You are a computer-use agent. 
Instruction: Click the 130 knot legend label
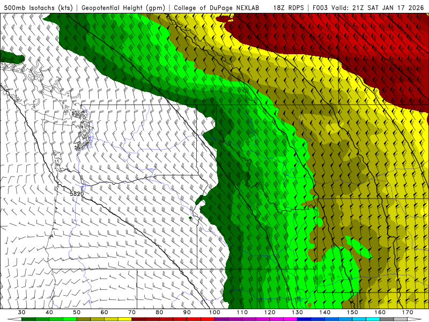click(298, 312)
